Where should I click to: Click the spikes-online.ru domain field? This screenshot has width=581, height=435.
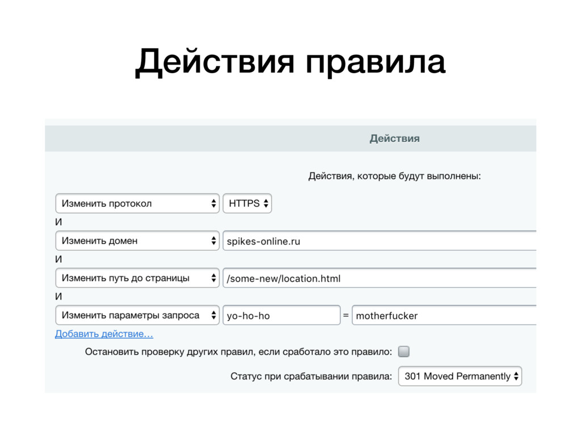click(x=380, y=241)
